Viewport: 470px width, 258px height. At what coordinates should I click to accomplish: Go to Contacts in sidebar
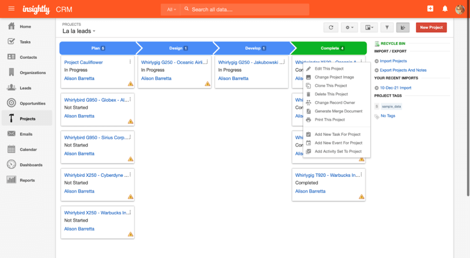pyautogui.click(x=28, y=57)
